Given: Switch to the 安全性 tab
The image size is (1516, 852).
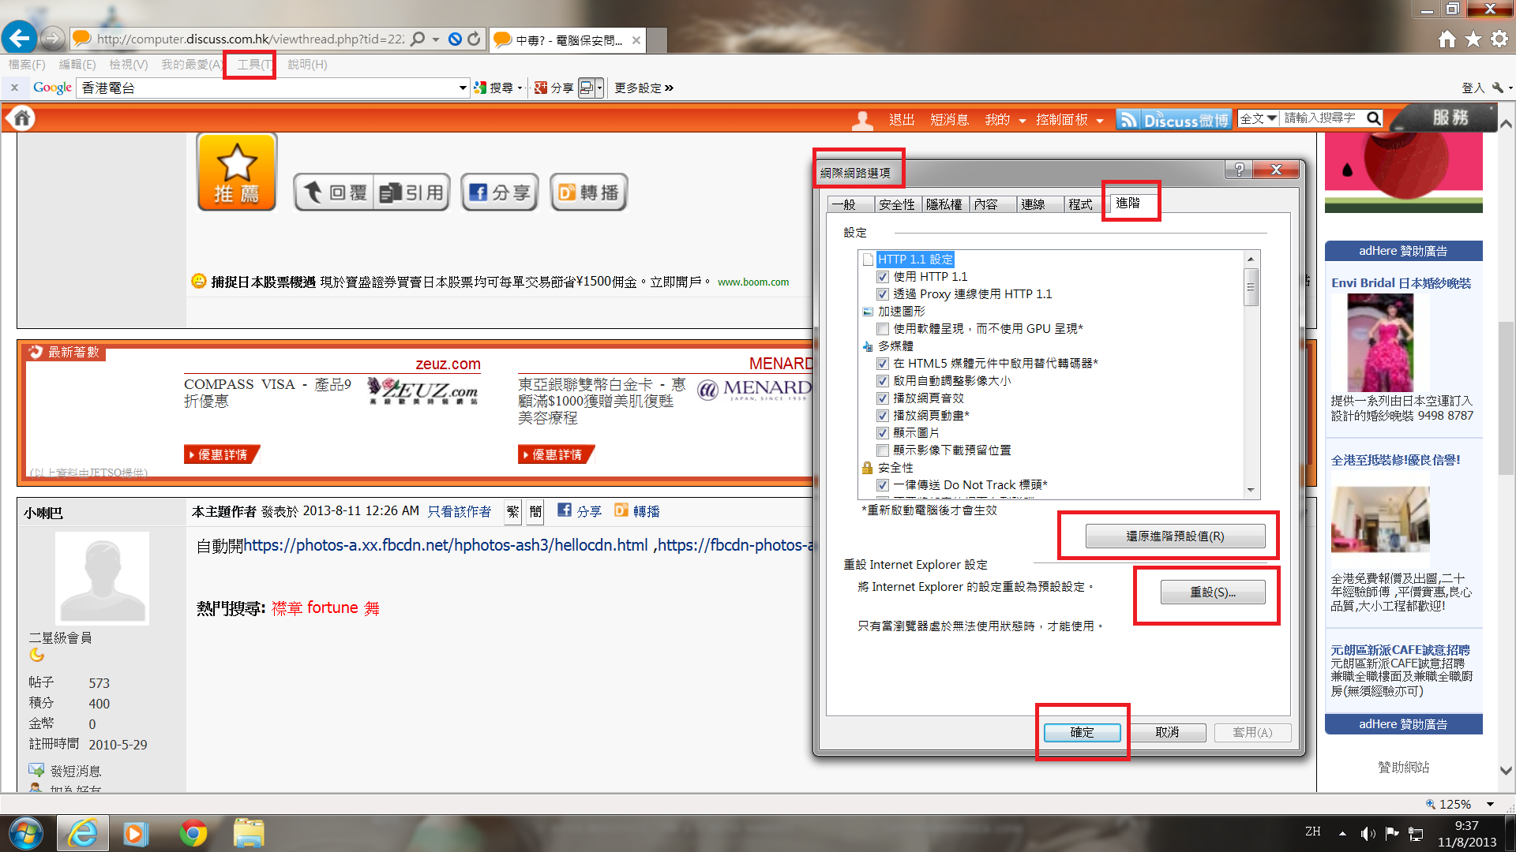Looking at the screenshot, I should 896,204.
